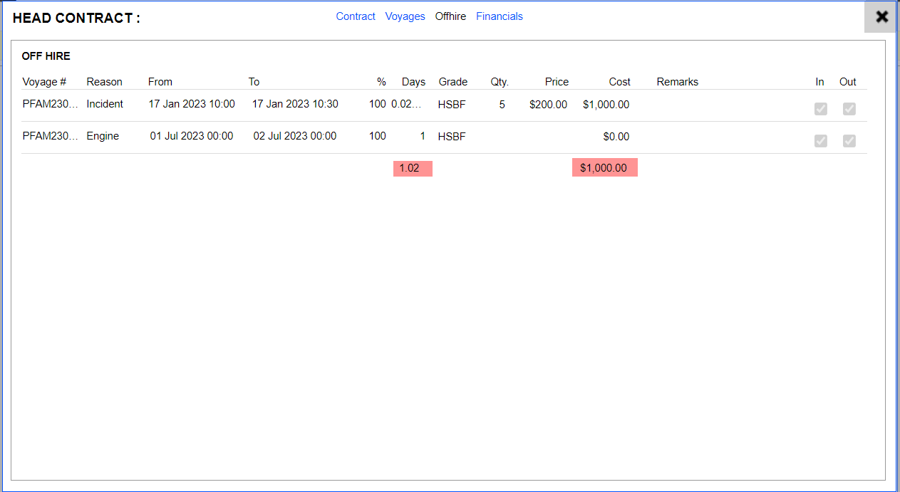Screen dimensions: 900x492
Task: Click the highlighted $1,000.00 total cost
Action: pyautogui.click(x=604, y=168)
